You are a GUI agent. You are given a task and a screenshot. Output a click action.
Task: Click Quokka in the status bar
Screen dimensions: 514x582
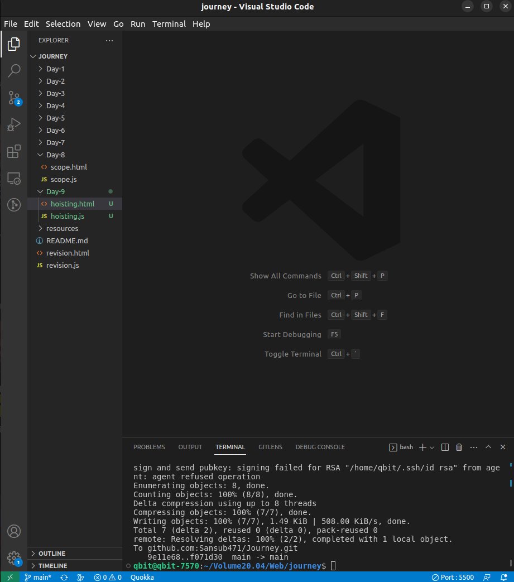[142, 577]
